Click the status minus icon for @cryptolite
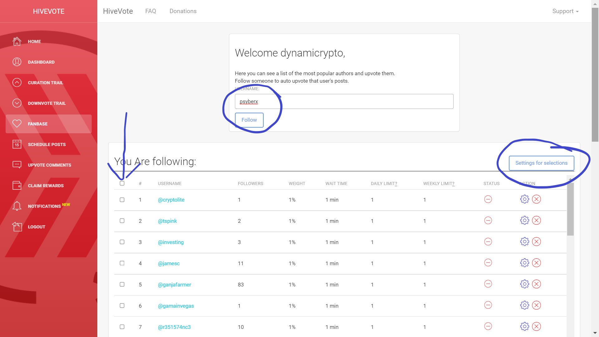 pos(488,199)
